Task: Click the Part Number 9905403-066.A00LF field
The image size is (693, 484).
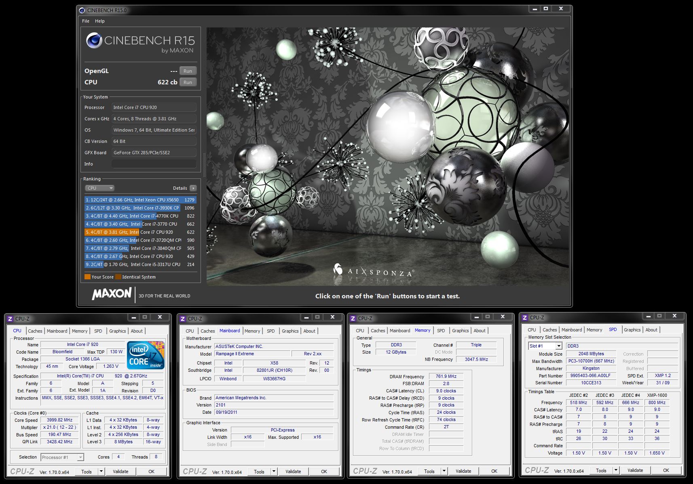Action: pyautogui.click(x=591, y=375)
